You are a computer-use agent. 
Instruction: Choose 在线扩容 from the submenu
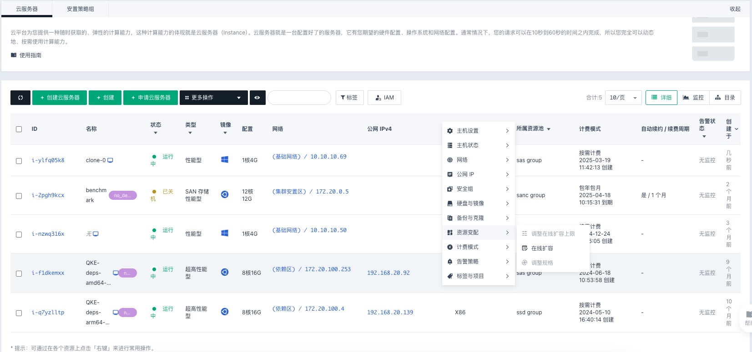542,248
